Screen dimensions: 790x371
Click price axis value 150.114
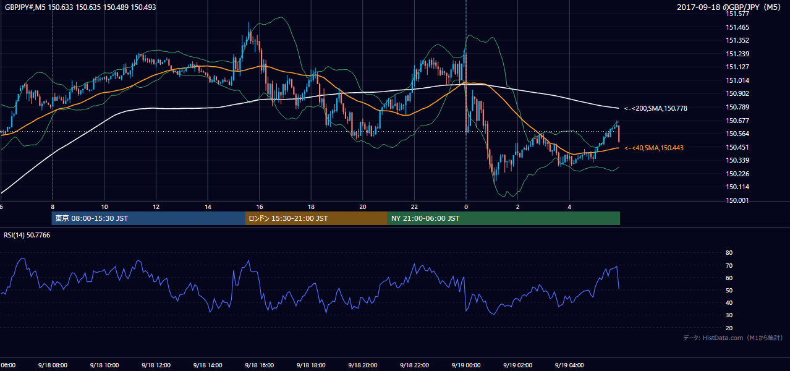(737, 187)
